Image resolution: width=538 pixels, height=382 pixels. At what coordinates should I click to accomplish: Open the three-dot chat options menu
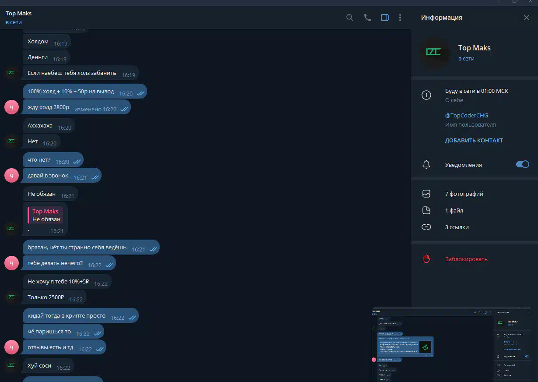[400, 18]
